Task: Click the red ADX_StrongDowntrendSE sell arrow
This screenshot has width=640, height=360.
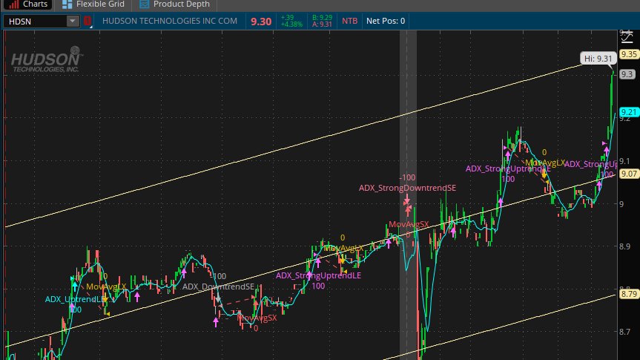Action: tap(406, 200)
